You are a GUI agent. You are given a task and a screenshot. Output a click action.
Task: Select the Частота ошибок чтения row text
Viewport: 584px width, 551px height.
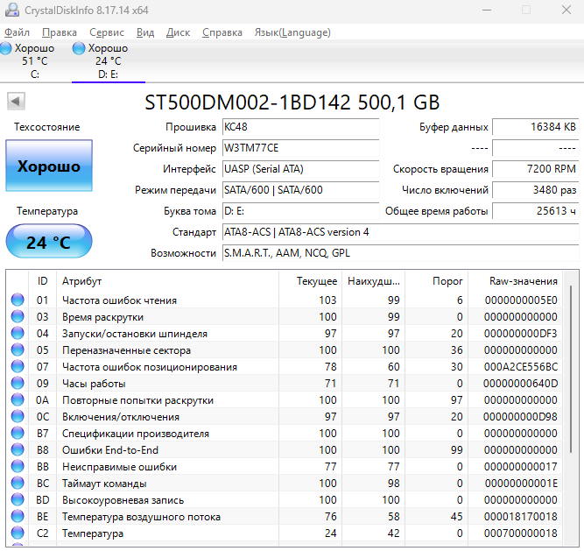119,300
